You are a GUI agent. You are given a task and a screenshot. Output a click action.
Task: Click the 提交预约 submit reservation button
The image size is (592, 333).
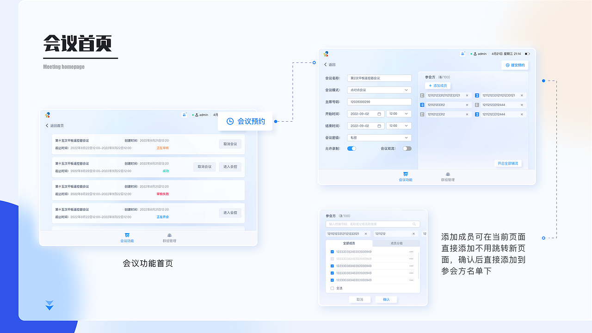point(515,65)
